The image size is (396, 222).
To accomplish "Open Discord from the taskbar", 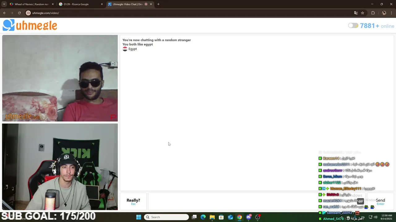I will tap(249, 217).
